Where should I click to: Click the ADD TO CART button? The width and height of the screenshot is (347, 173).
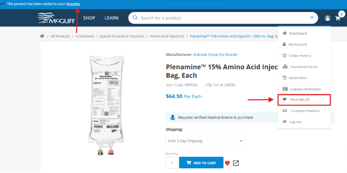tap(201, 163)
